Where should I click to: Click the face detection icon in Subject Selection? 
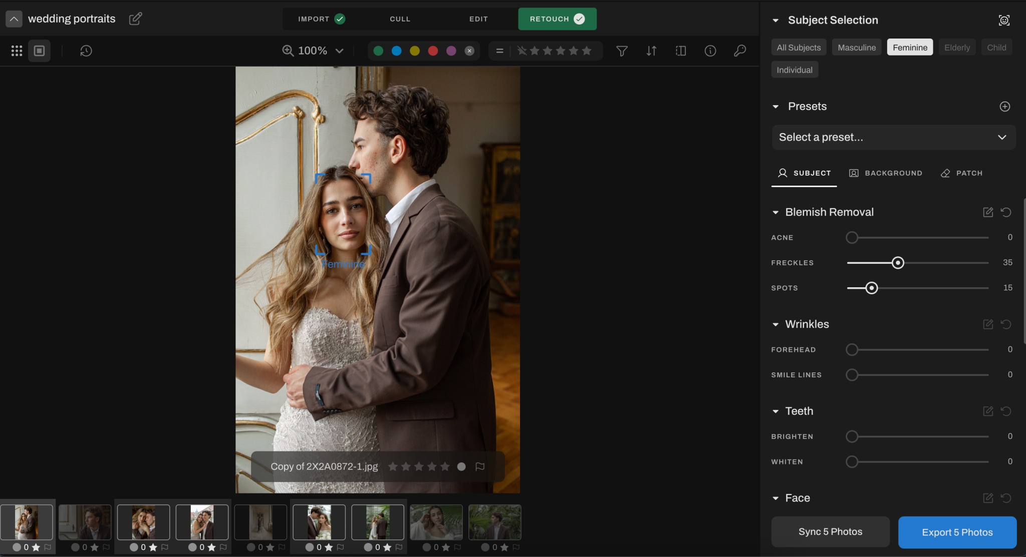click(x=1004, y=20)
